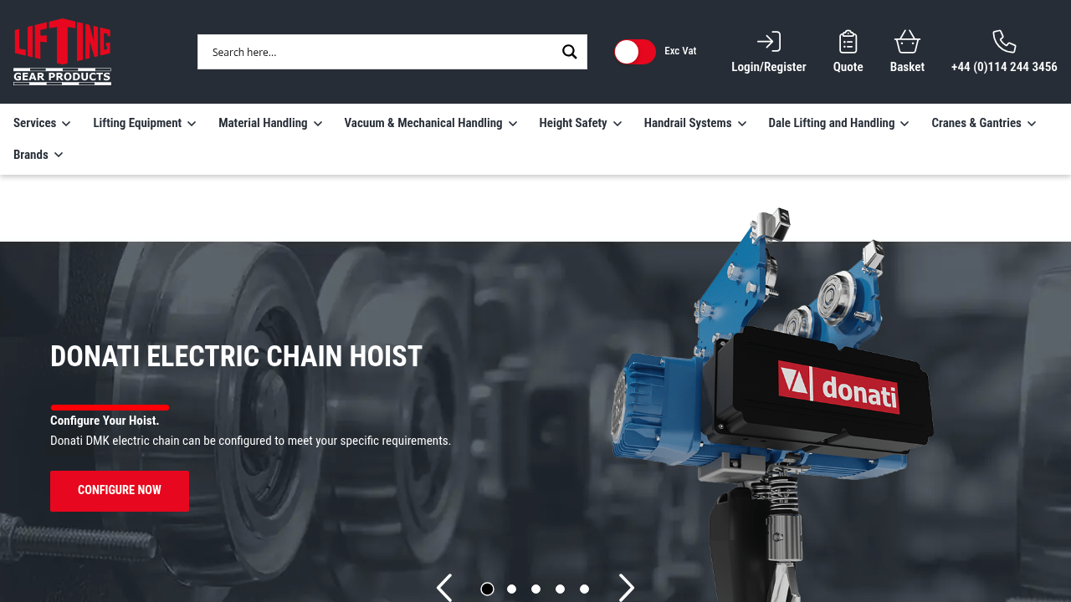Screen dimensions: 1071x602
Task: Expand the Handrail Systems chevron
Action: (742, 124)
